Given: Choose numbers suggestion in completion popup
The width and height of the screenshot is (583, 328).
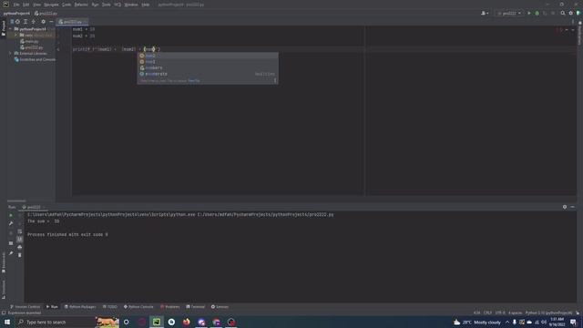Looking at the screenshot, I should (x=208, y=67).
